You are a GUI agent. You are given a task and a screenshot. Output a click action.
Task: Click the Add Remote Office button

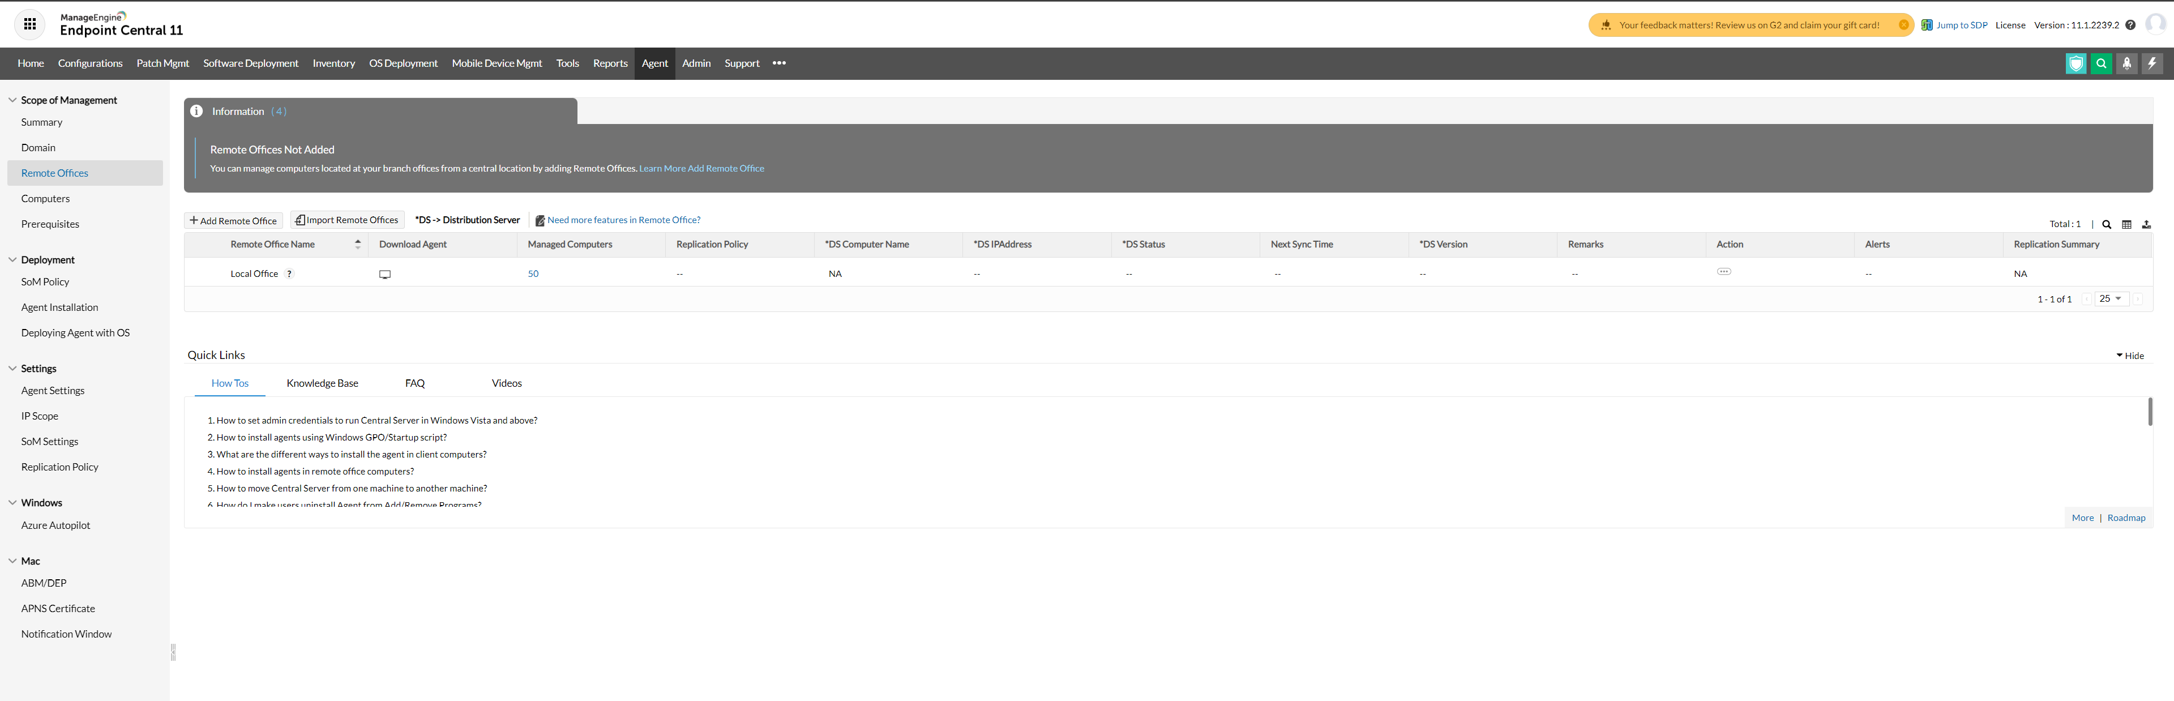point(233,220)
